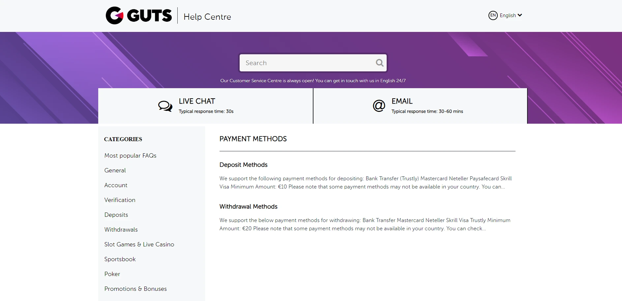Open the Withdrawal Methods article
Image resolution: width=622 pixels, height=301 pixels.
[249, 207]
